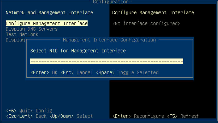
Task: Click the <No interface configured> text
Action: pos(146,24)
